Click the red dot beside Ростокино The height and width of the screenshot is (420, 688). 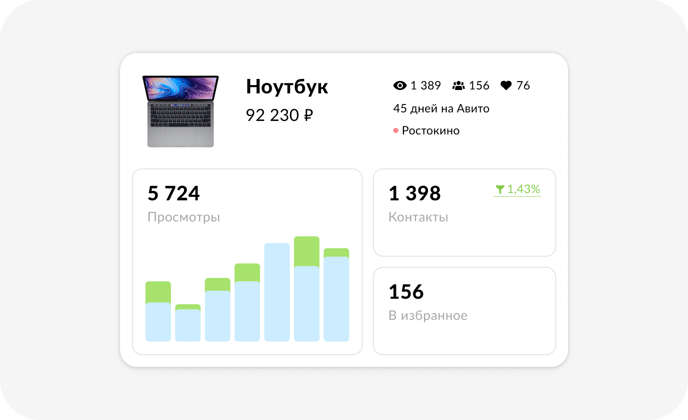[x=395, y=131]
